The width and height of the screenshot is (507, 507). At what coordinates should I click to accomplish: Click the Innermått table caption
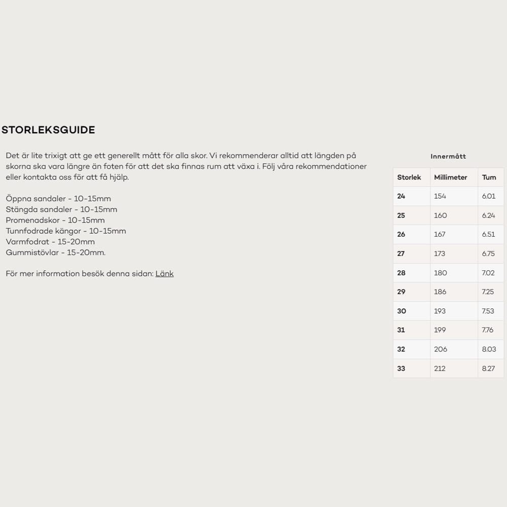coord(448,157)
